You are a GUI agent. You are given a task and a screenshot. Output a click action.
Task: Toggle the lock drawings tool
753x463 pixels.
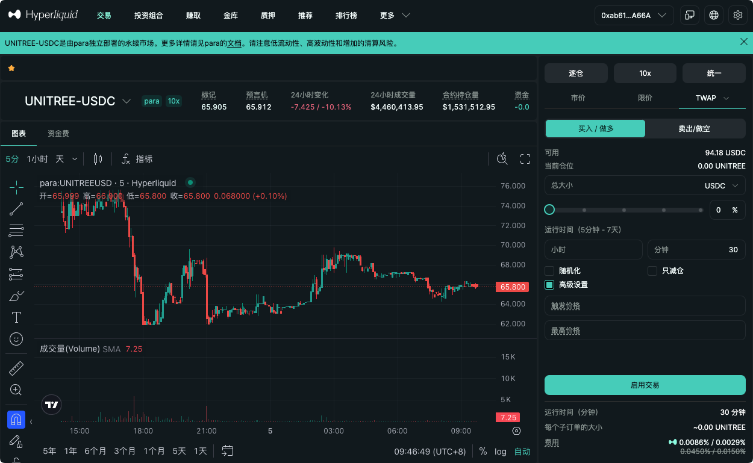[16, 441]
